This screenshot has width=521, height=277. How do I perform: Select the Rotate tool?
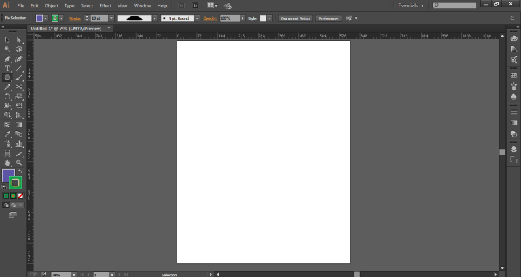[x=7, y=97]
